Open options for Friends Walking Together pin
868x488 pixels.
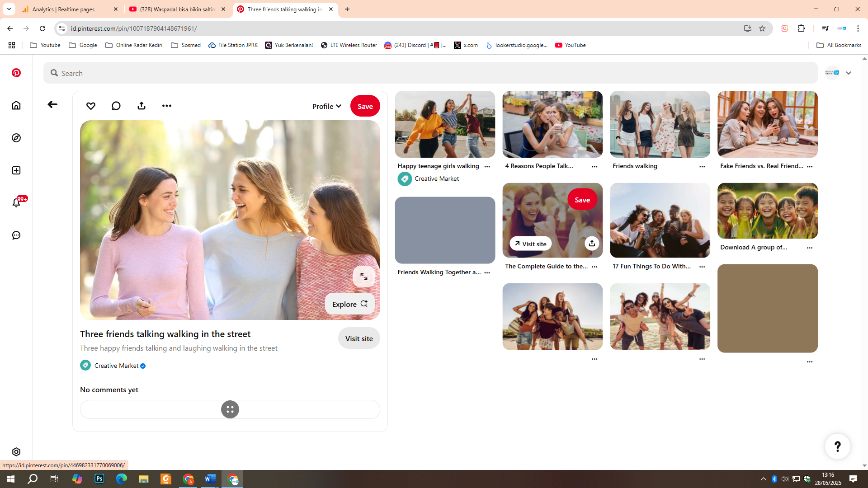pyautogui.click(x=487, y=273)
